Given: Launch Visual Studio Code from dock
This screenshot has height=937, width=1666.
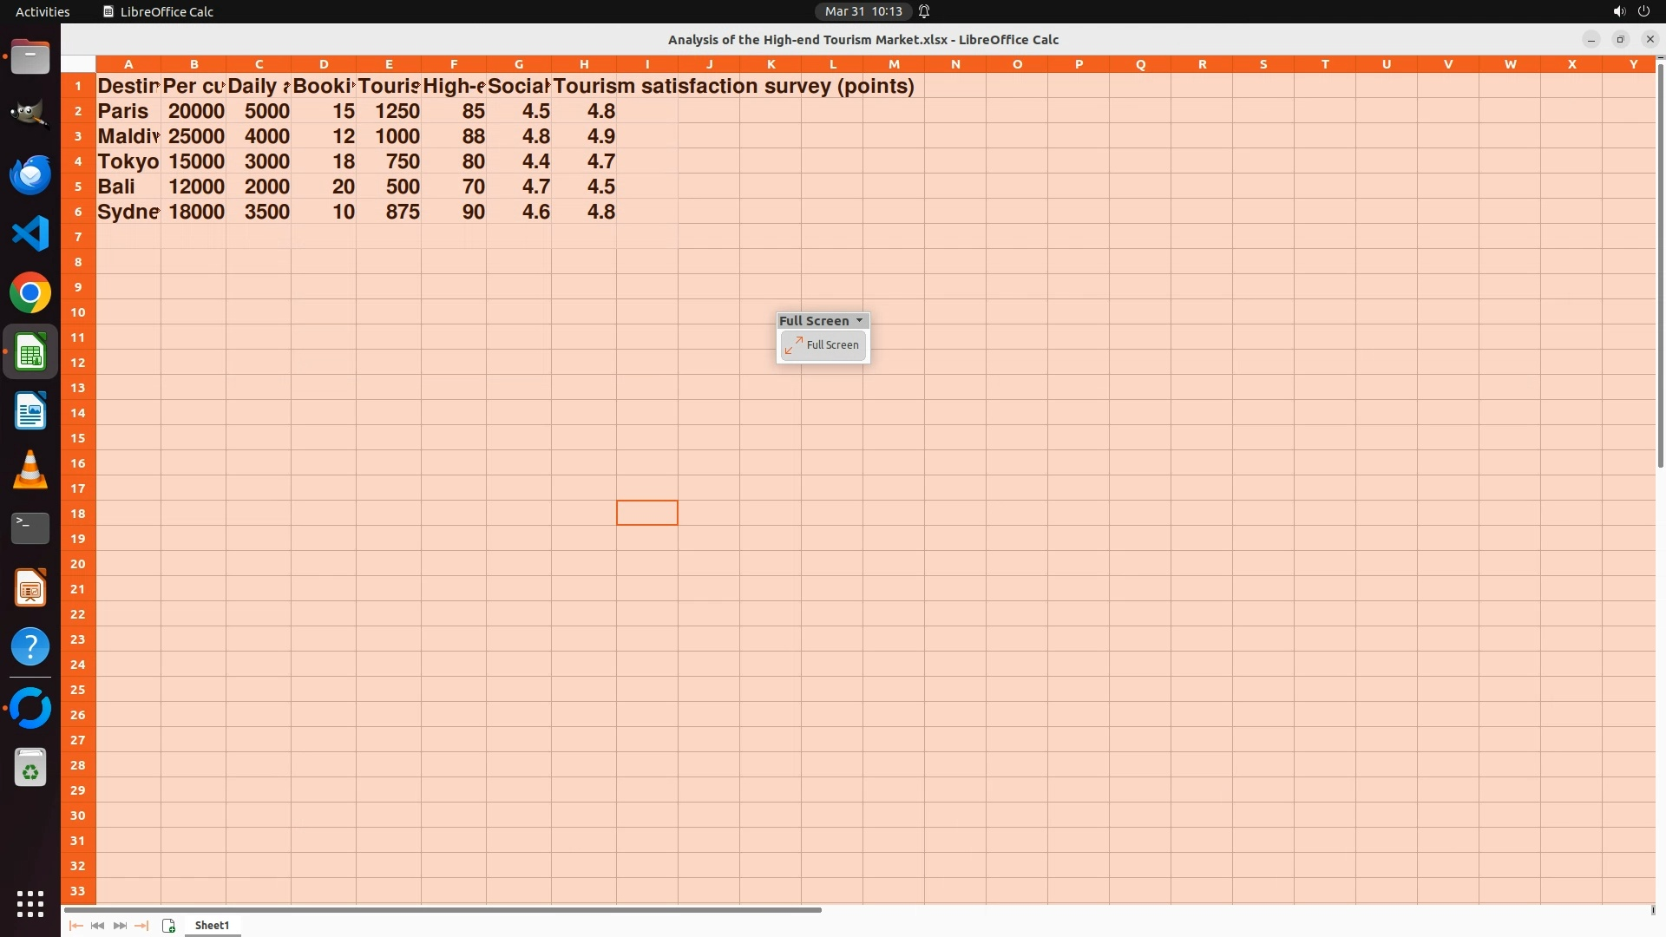Looking at the screenshot, I should point(30,234).
